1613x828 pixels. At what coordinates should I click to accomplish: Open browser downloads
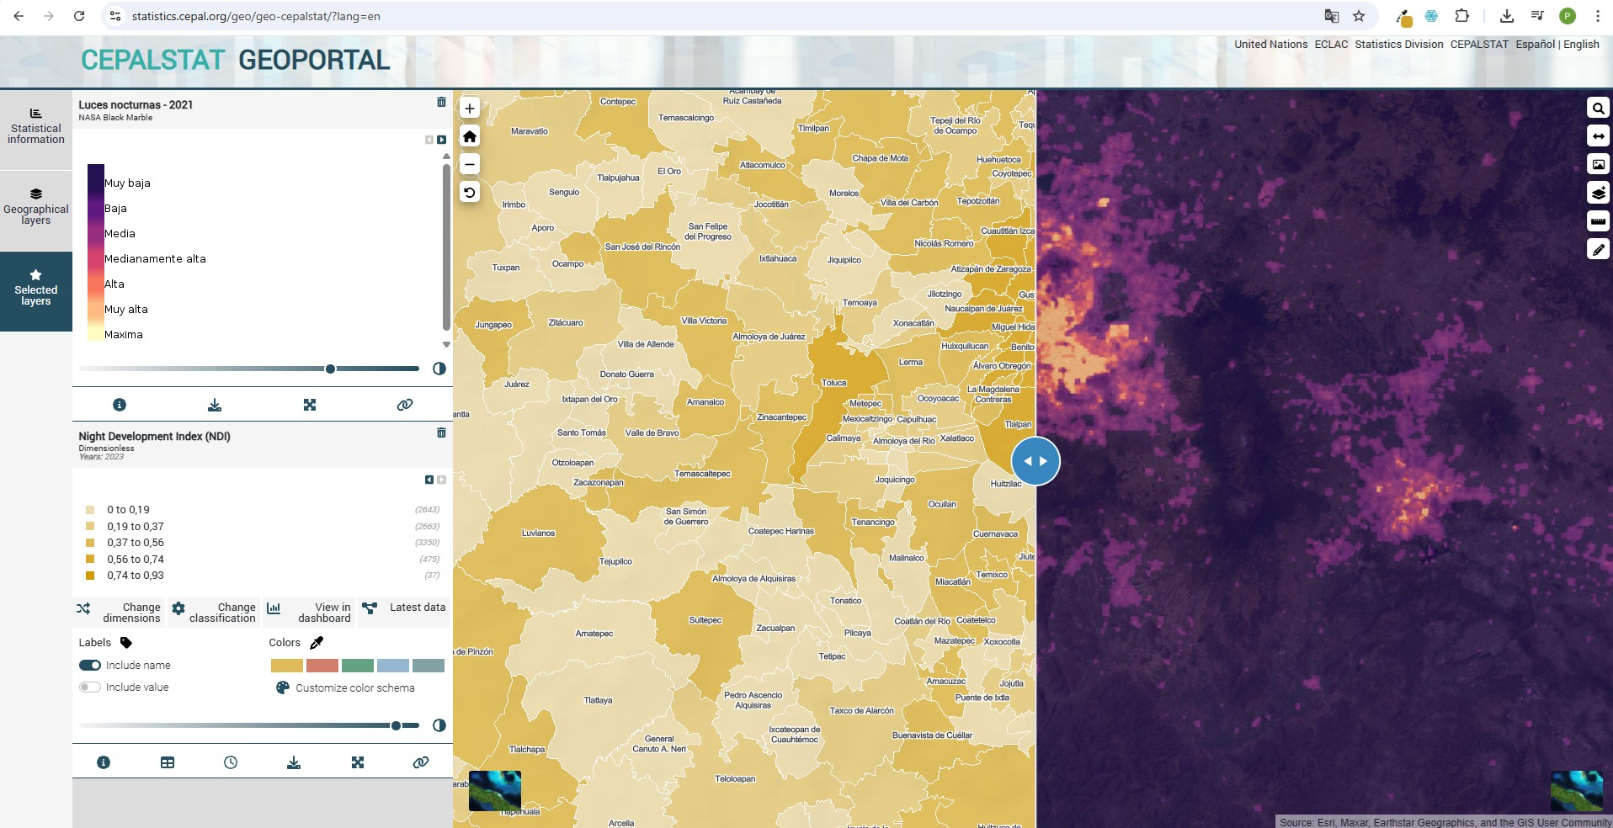(1507, 16)
